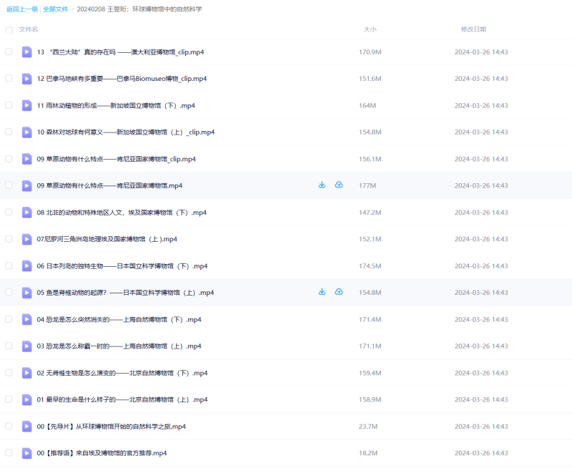572x473 pixels.
Task: Click download icon for 05 鱼是脊椎动物的起源
Action: click(322, 292)
